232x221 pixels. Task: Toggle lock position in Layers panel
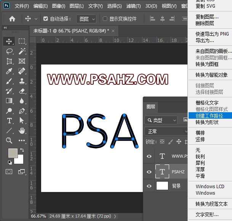[x=179, y=141]
